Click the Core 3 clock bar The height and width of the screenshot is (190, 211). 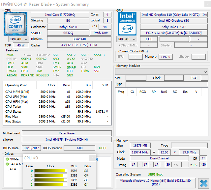tap(50, 185)
